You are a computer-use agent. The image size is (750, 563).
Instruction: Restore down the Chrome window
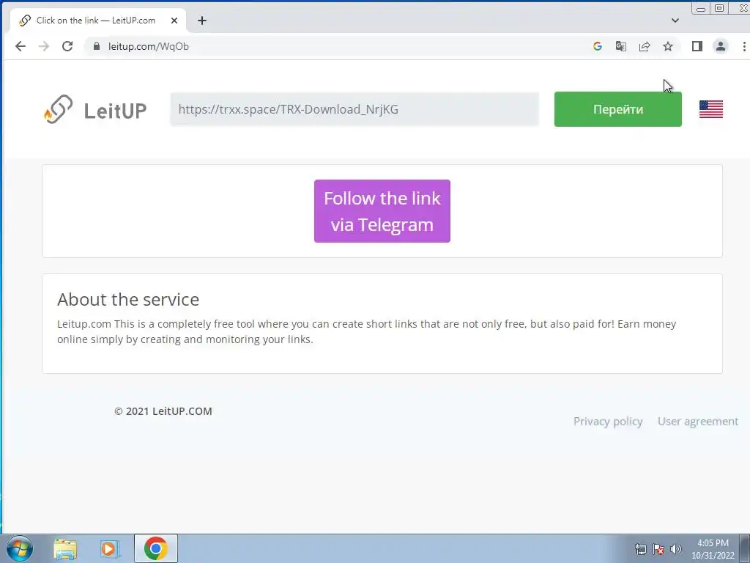coord(719,8)
